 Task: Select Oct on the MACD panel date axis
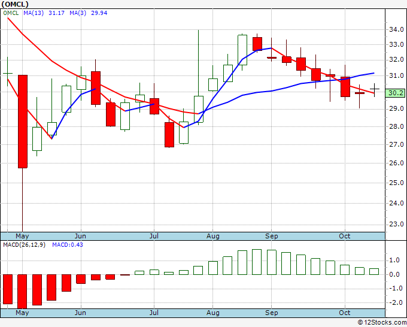click(x=345, y=313)
